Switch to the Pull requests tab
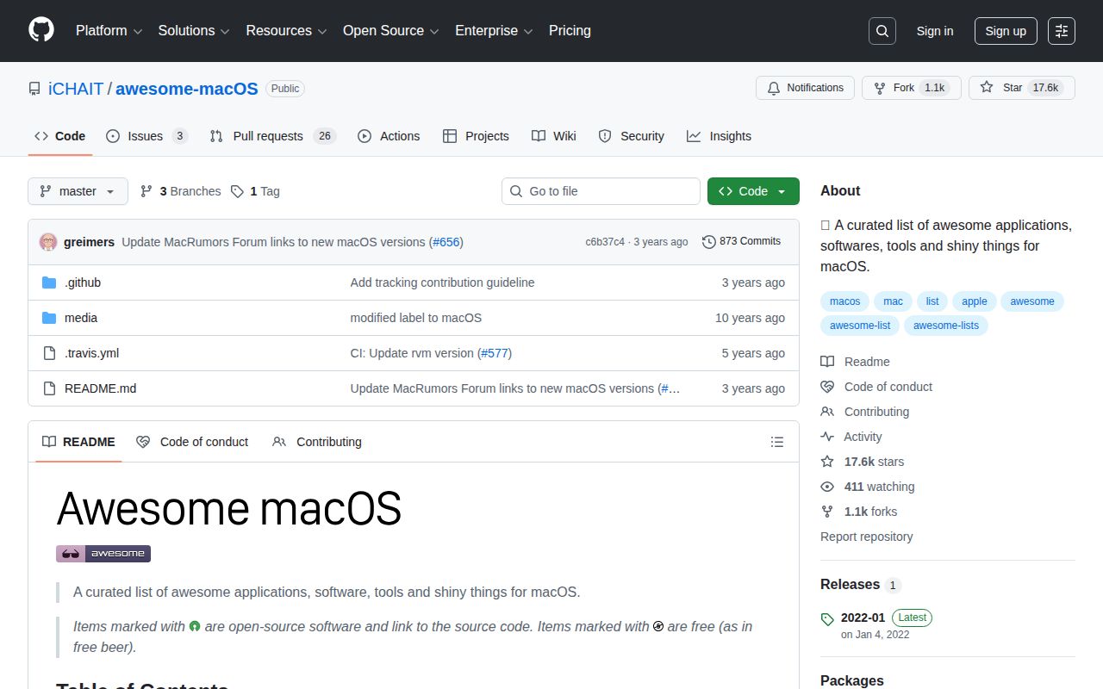 (268, 135)
